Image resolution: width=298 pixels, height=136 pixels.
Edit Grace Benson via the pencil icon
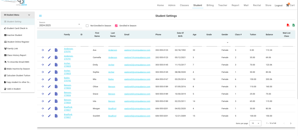[49, 94]
